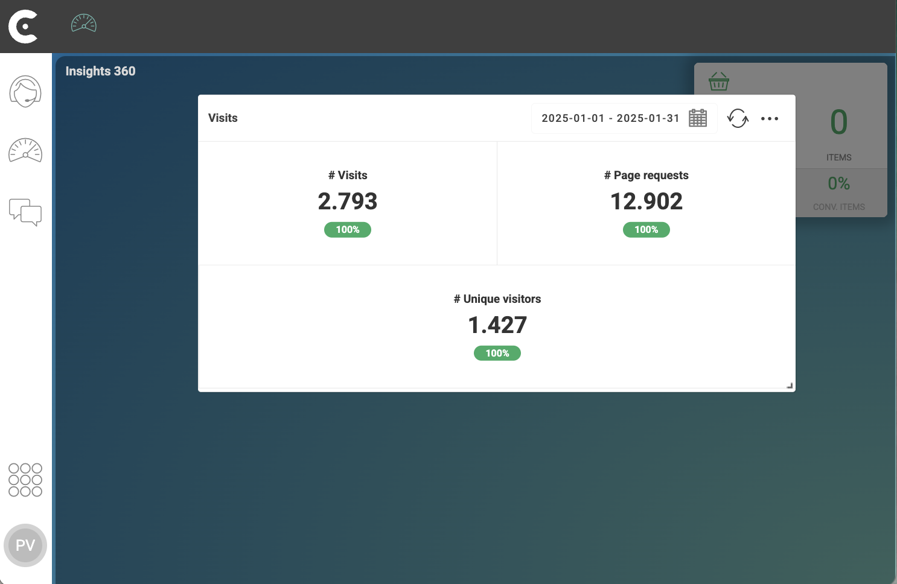The height and width of the screenshot is (584, 897).
Task: Open the dashboard gauge icon in top bar
Action: point(84,23)
